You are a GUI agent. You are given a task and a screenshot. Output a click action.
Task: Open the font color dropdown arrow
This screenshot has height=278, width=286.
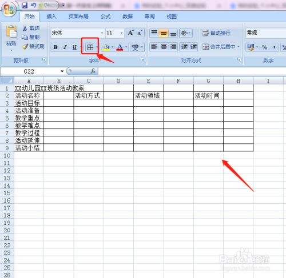click(x=126, y=47)
